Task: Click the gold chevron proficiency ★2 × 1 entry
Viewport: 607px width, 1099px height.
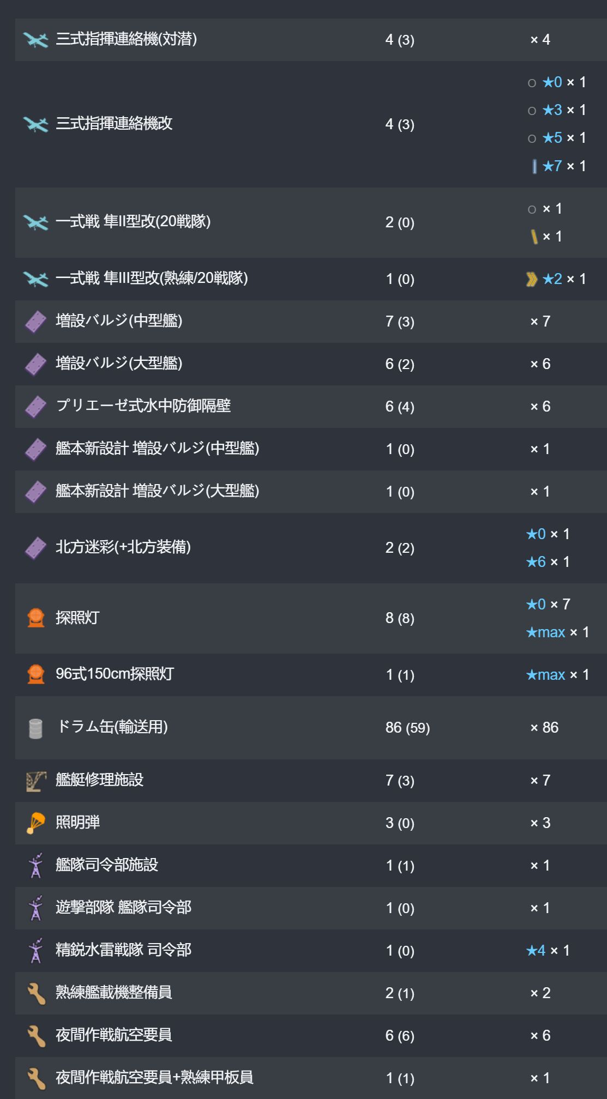Action: [x=556, y=279]
